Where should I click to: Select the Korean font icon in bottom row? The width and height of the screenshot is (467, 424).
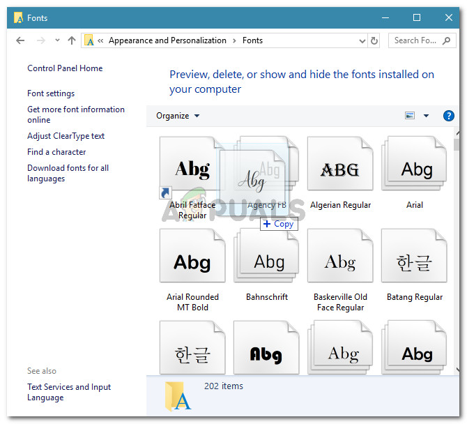192,347
